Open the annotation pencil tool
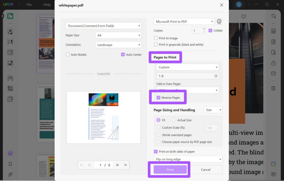Screen dimensions: 284x181 [x=10, y=32]
